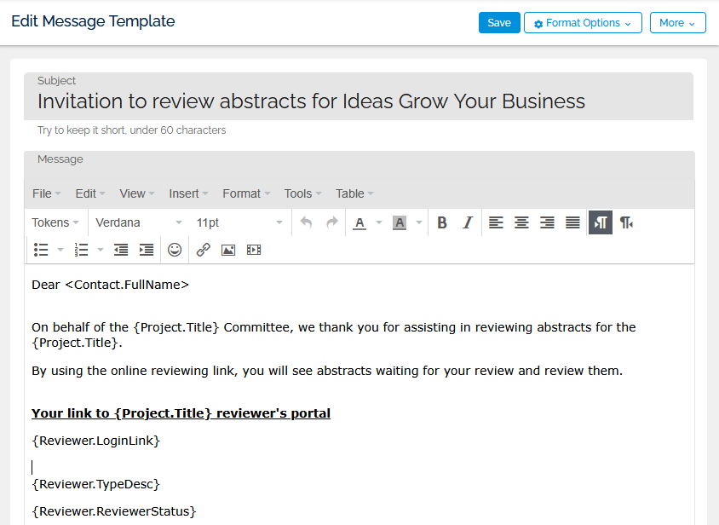Viewport: 719px width, 525px height.
Task: Open the Table menu
Action: pyautogui.click(x=354, y=193)
